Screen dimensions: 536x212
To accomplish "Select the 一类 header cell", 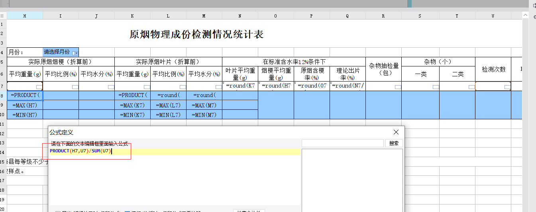I will click(420, 74).
